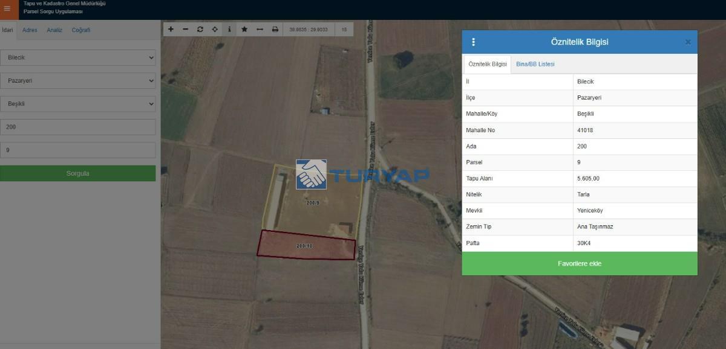Image resolution: width=726 pixels, height=349 pixels.
Task: Click the Ada value 200 in table
Action: click(x=582, y=146)
